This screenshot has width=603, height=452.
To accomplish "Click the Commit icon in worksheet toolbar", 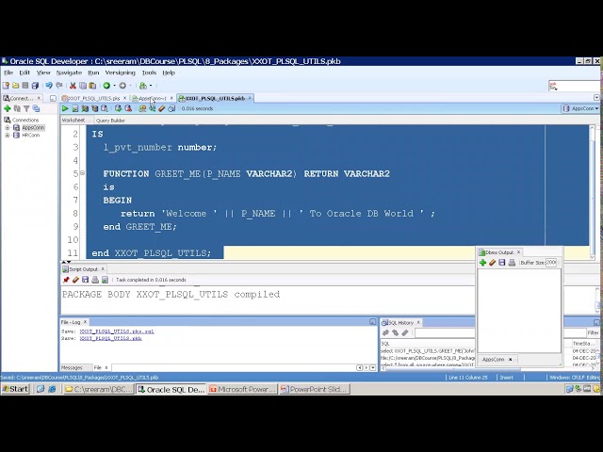I will [x=118, y=109].
